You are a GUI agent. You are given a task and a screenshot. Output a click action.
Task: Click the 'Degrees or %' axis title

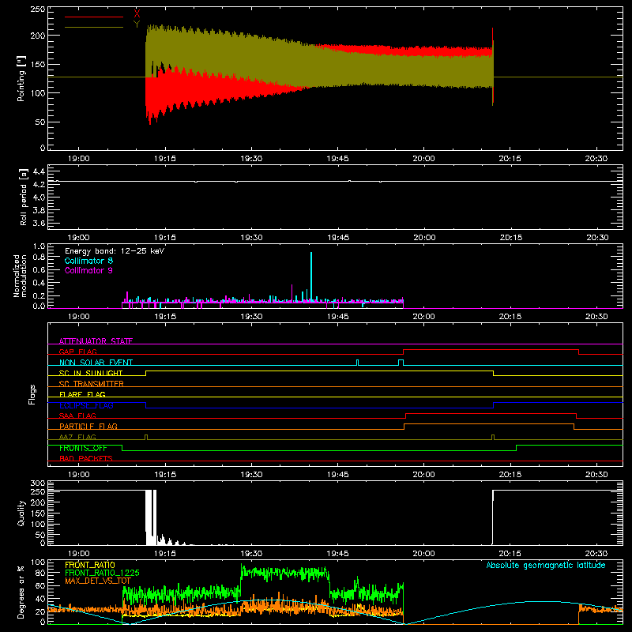[21, 592]
